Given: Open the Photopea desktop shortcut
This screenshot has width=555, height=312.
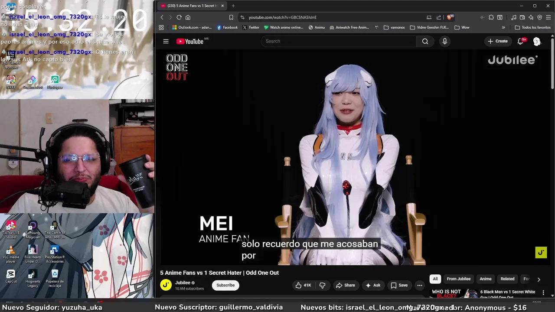Looking at the screenshot, I should coord(55,82).
